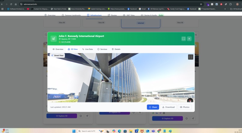Screen dimensions: 242x133
Task: Open Microsoft Store from the taskbar
Action: (125, 131)
